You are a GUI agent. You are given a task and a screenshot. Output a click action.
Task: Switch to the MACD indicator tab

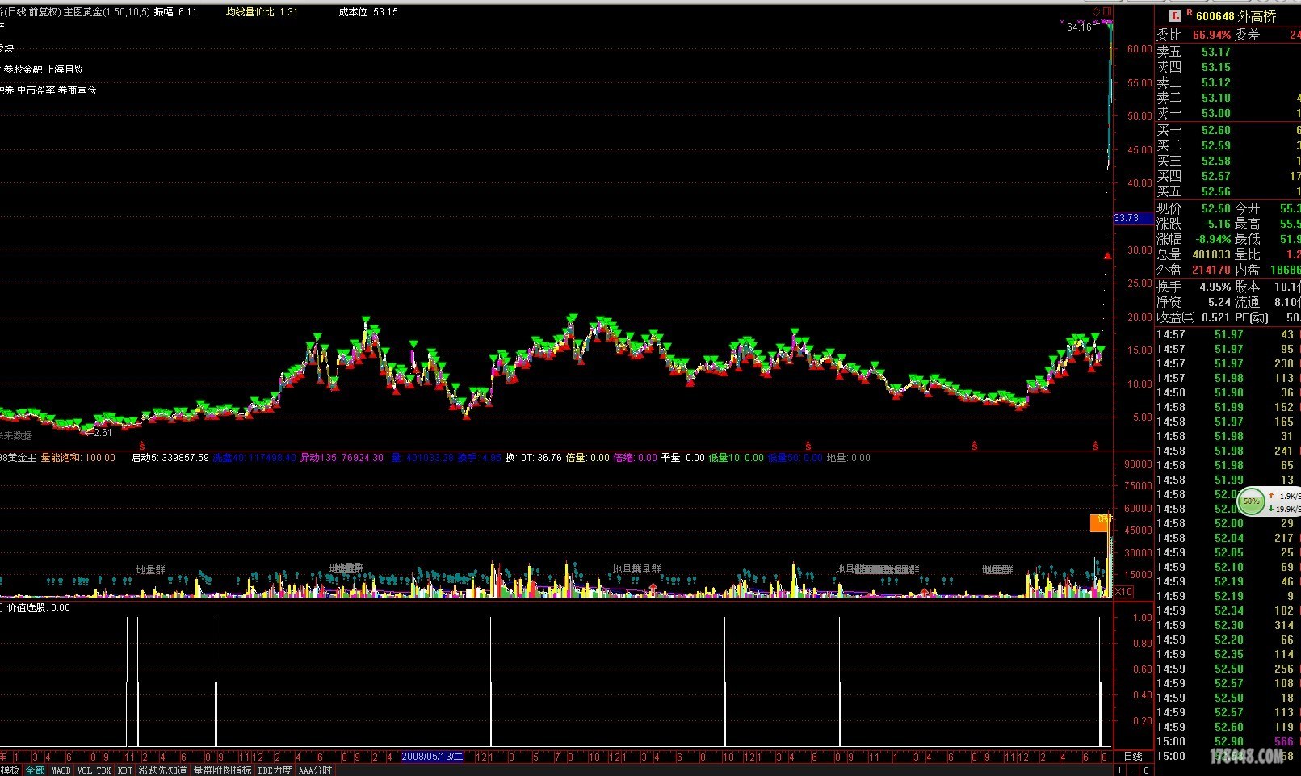[61, 770]
